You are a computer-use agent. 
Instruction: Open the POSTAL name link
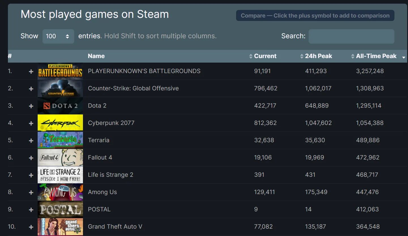point(99,209)
